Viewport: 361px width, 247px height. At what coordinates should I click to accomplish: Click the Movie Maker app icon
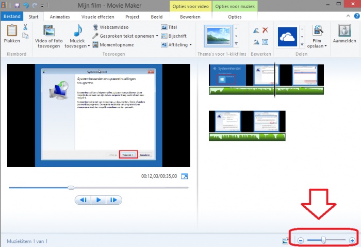4,5
